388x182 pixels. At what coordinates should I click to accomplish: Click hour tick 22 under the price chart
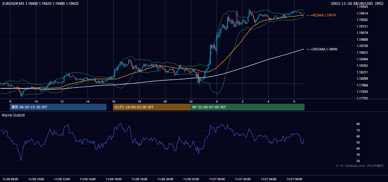(x=191, y=101)
